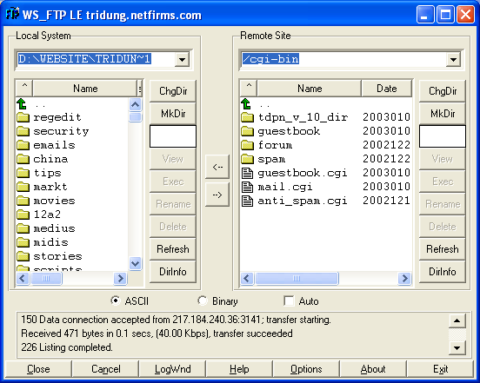The image size is (480, 383).
Task: Click local list scroll up arrow
Action: [x=136, y=105]
